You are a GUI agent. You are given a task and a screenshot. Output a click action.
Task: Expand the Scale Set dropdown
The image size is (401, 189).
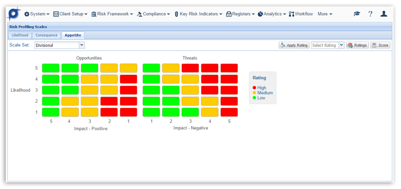coord(82,45)
